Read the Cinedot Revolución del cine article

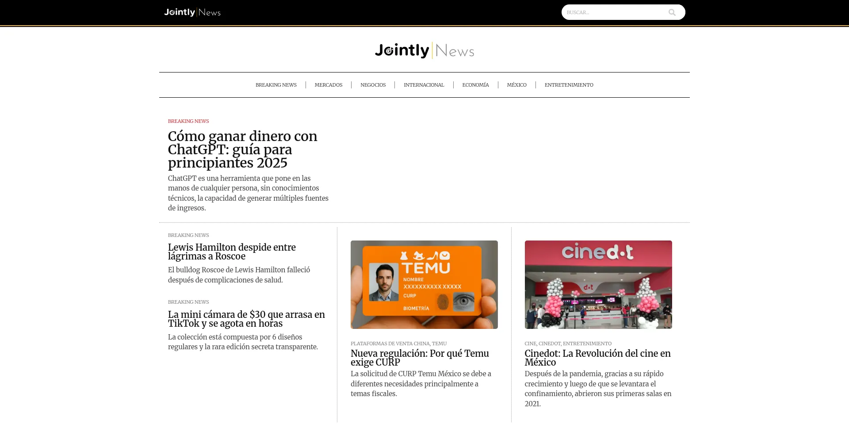pyautogui.click(x=597, y=358)
